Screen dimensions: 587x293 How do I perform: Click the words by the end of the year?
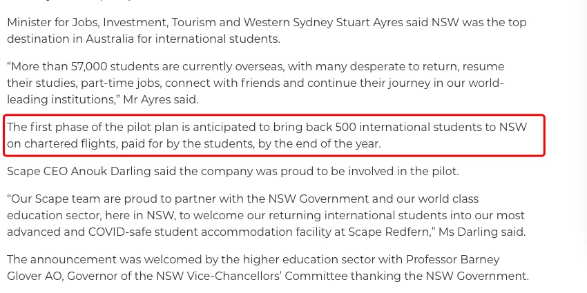(x=319, y=144)
